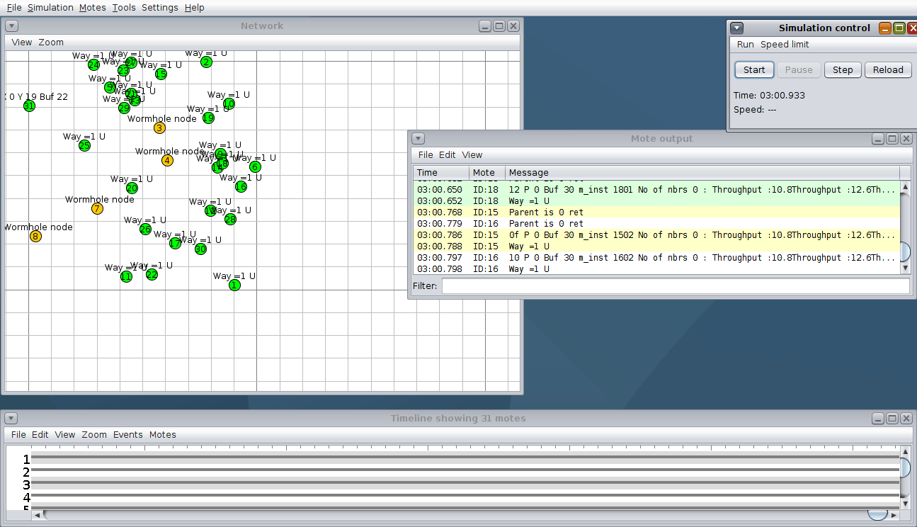This screenshot has height=527, width=917.
Task: Step the simulation forward
Action: coord(843,70)
